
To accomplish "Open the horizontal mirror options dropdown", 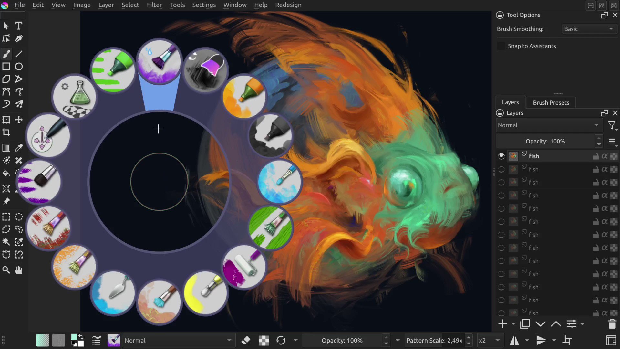I will pyautogui.click(x=526, y=340).
